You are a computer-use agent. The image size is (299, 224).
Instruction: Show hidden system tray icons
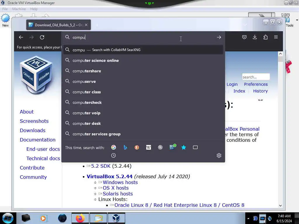coord(248,218)
